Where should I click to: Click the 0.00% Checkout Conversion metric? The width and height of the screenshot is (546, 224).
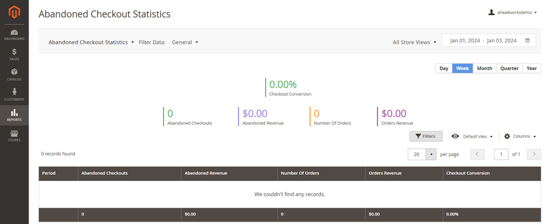(x=289, y=87)
